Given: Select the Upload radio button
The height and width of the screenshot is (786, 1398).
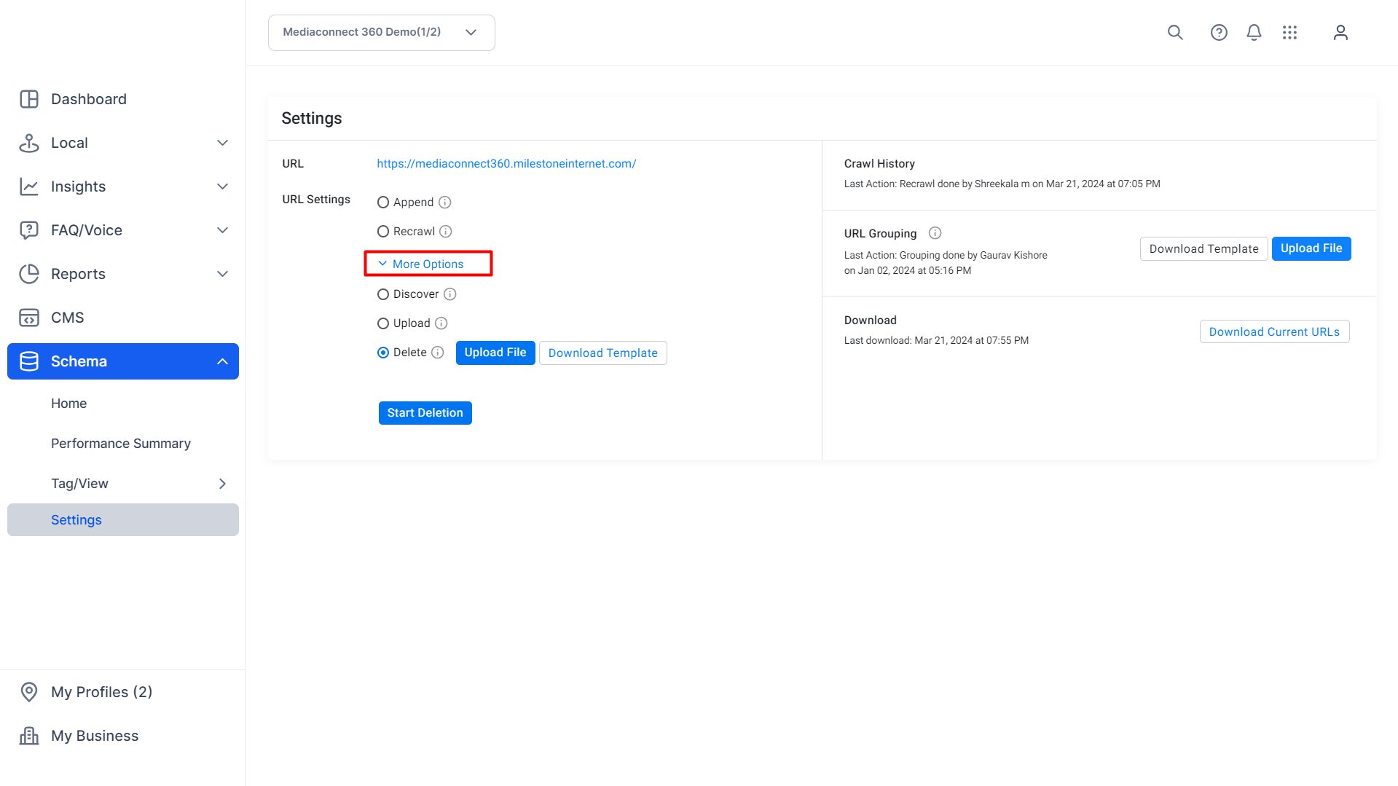Looking at the screenshot, I should click(383, 323).
